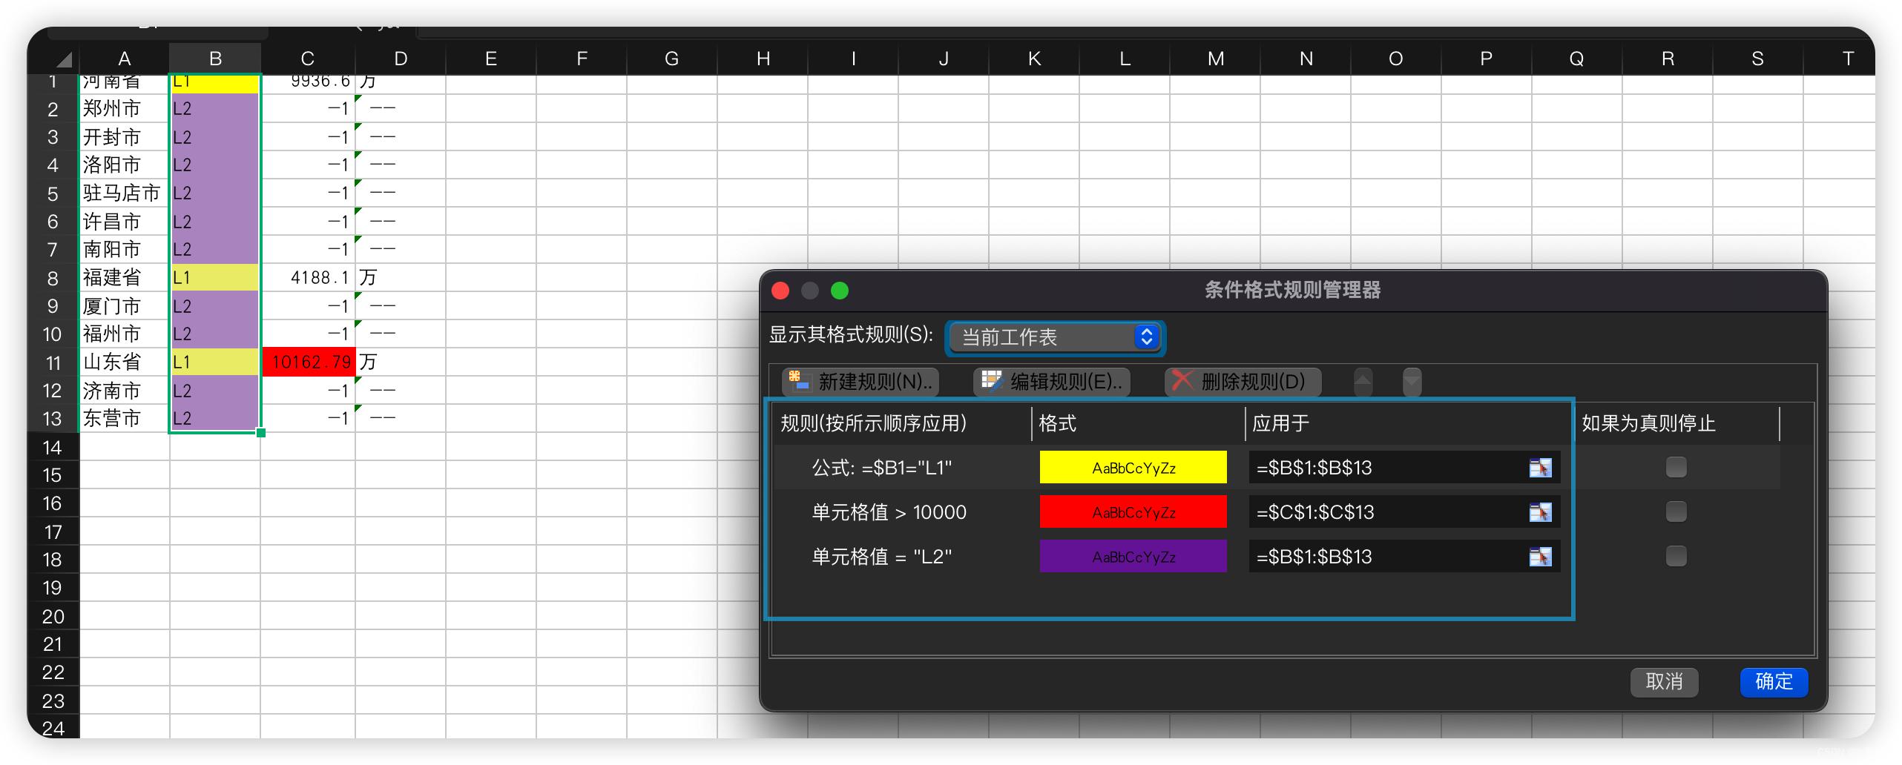Click the fill handle at selection corner

(261, 433)
